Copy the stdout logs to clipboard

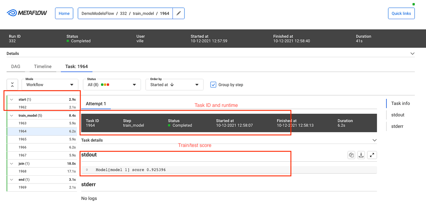[351, 155]
